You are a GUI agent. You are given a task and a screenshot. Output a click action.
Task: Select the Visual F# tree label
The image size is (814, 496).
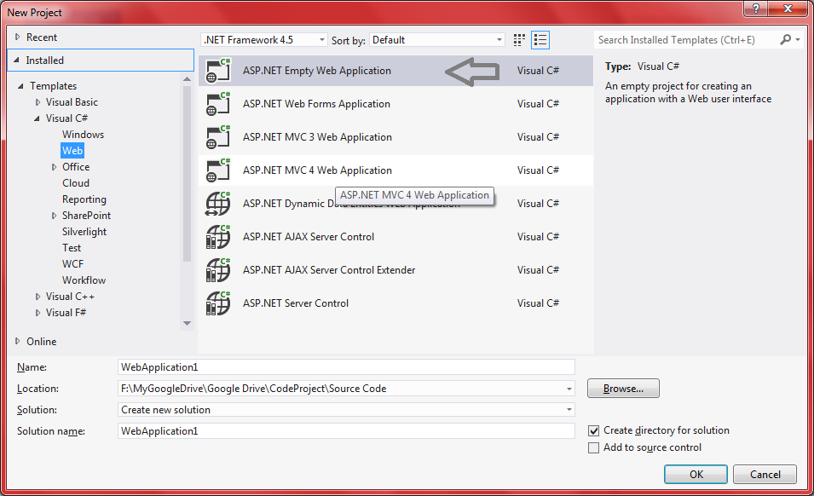pyautogui.click(x=66, y=313)
